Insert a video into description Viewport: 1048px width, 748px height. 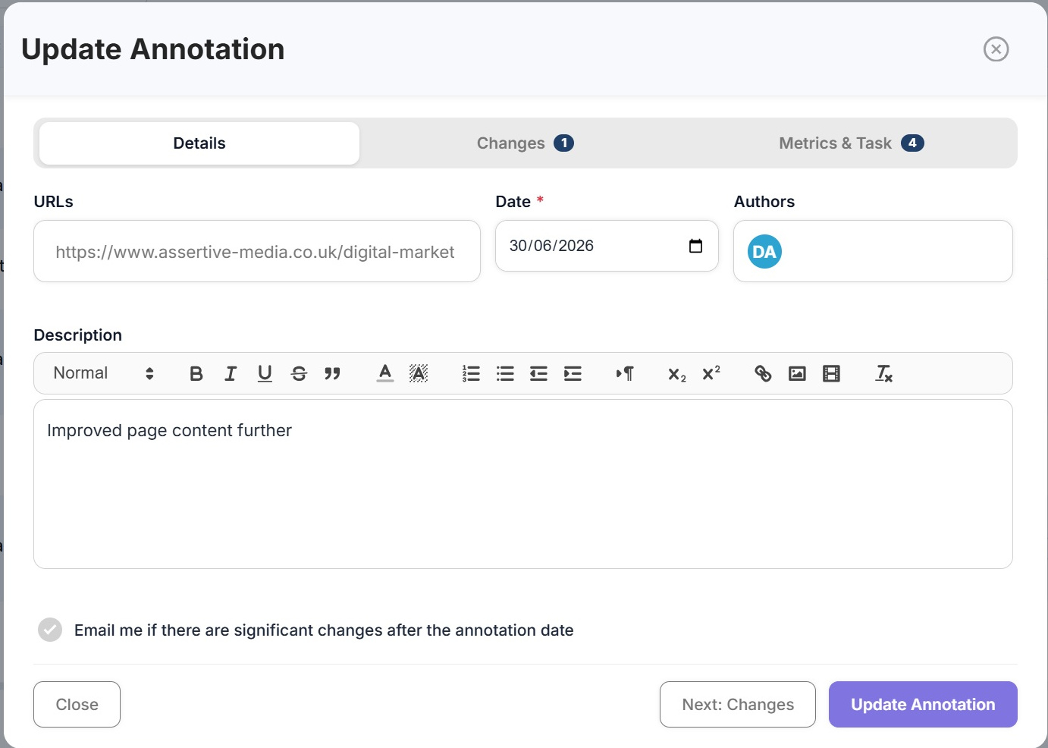click(x=831, y=373)
